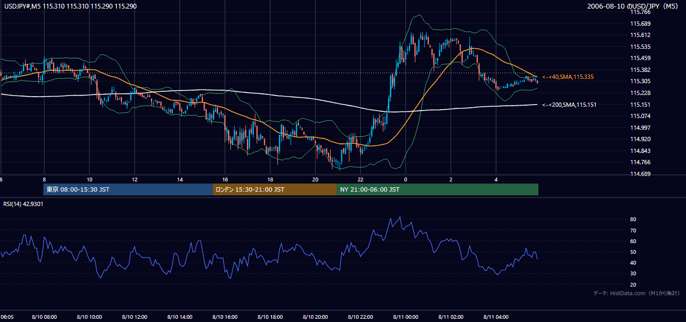
Task: Click price axis value 115.228
Action: 640,93
